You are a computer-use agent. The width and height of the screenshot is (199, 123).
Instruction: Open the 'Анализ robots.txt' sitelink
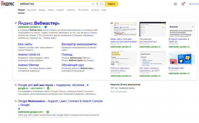coord(29,55)
